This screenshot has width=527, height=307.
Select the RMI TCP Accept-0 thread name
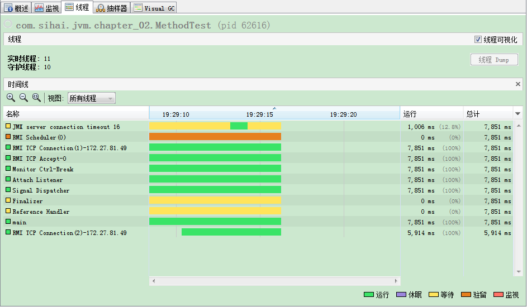pyautogui.click(x=39, y=159)
